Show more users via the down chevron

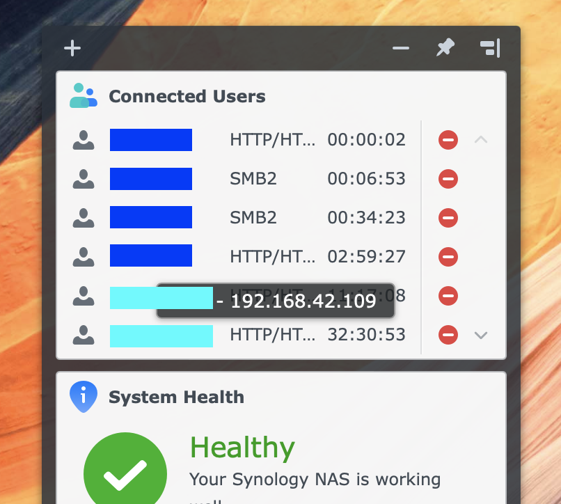(480, 335)
